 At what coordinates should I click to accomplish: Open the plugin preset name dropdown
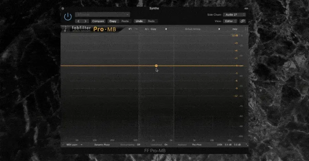[102, 14]
